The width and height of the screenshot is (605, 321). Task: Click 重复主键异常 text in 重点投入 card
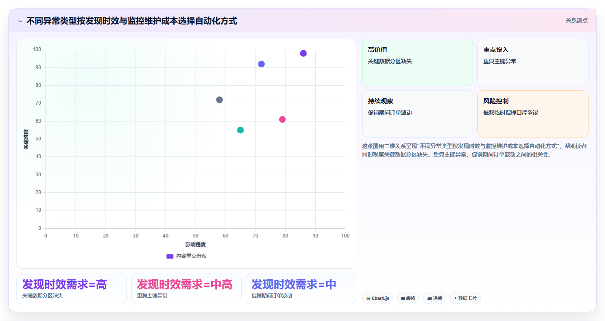click(500, 61)
